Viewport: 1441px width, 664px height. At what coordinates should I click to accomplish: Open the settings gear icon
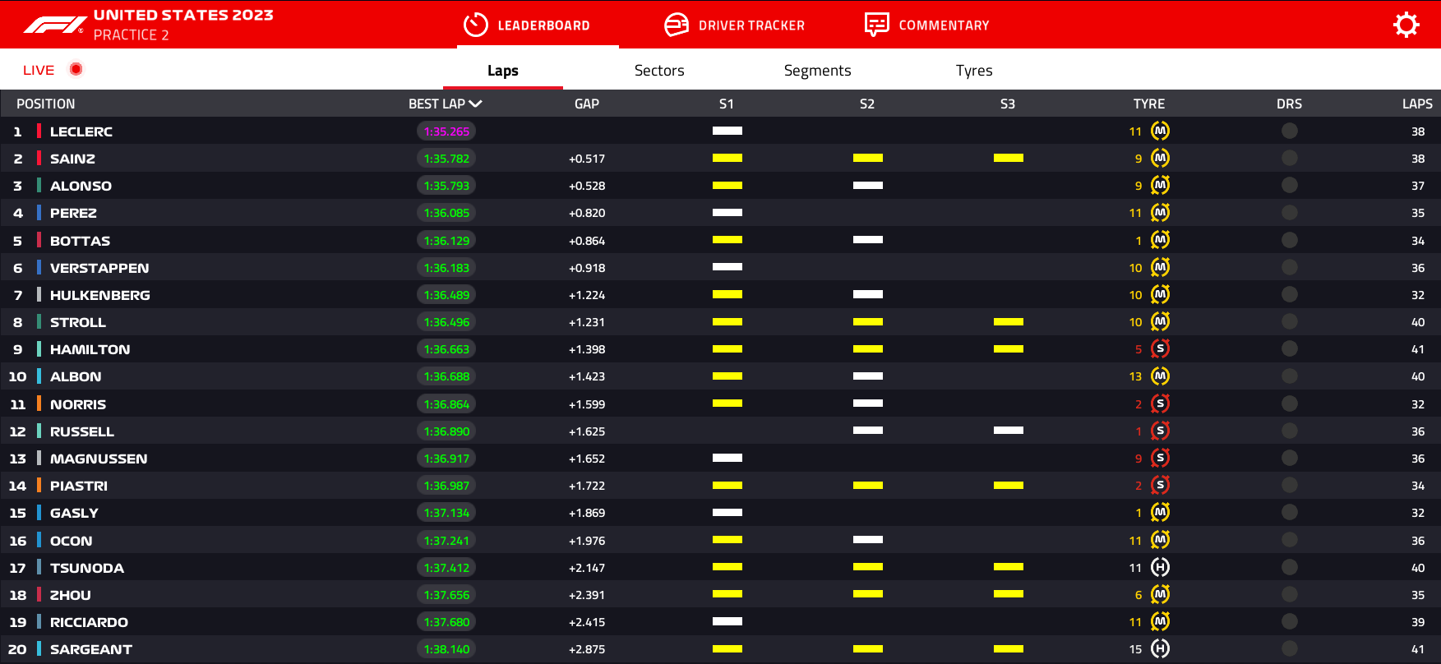point(1406,25)
